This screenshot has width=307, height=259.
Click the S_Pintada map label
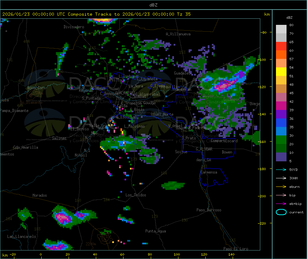coord(91,98)
